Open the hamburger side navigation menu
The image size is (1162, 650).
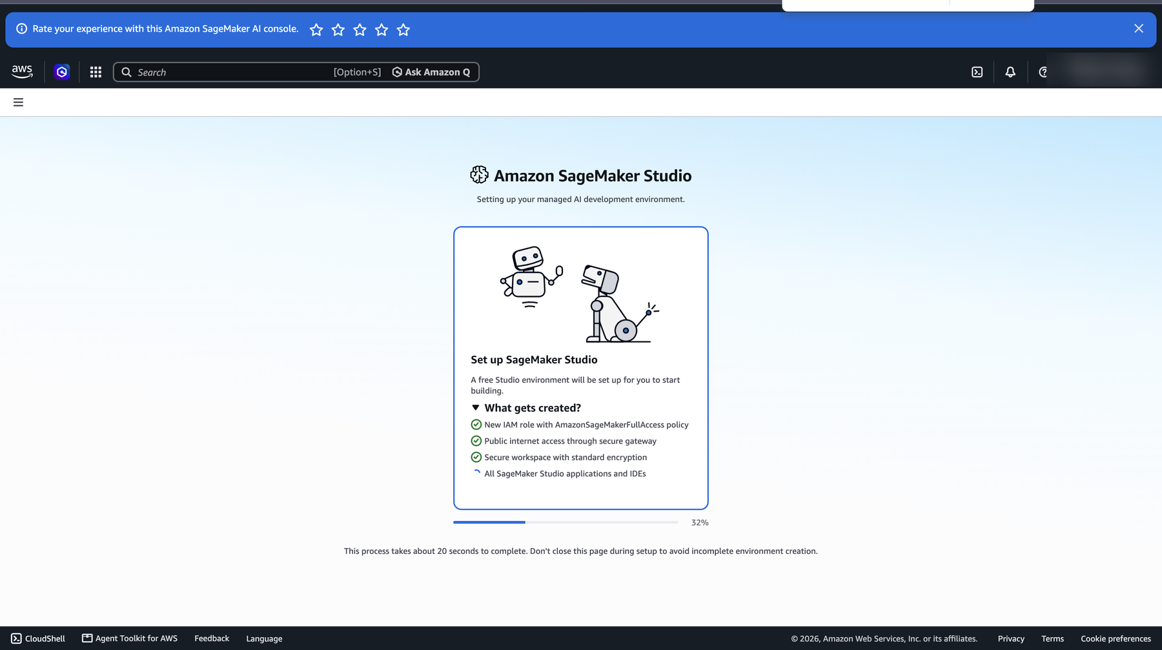(18, 102)
